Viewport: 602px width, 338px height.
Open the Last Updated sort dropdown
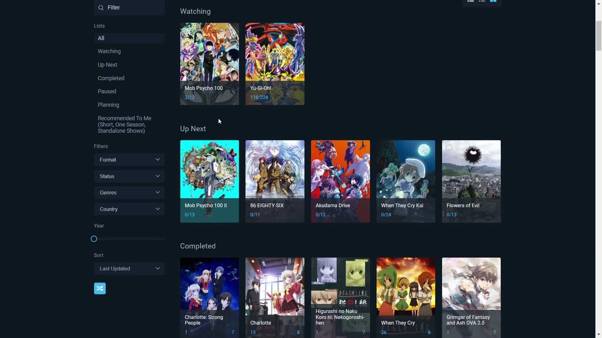(129, 269)
